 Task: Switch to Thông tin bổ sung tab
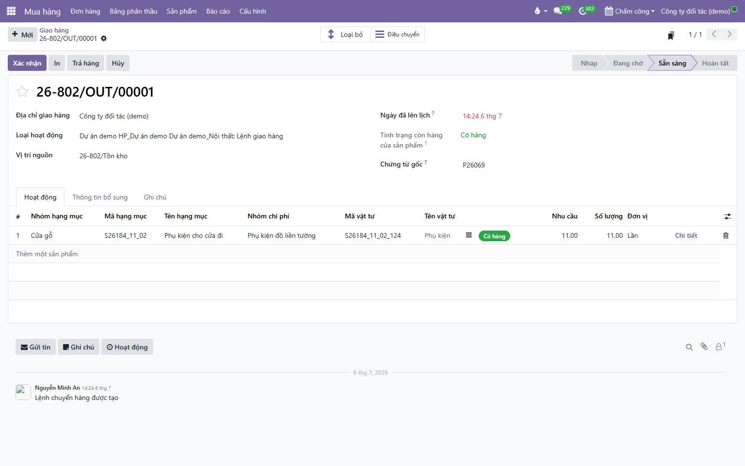pyautogui.click(x=100, y=197)
